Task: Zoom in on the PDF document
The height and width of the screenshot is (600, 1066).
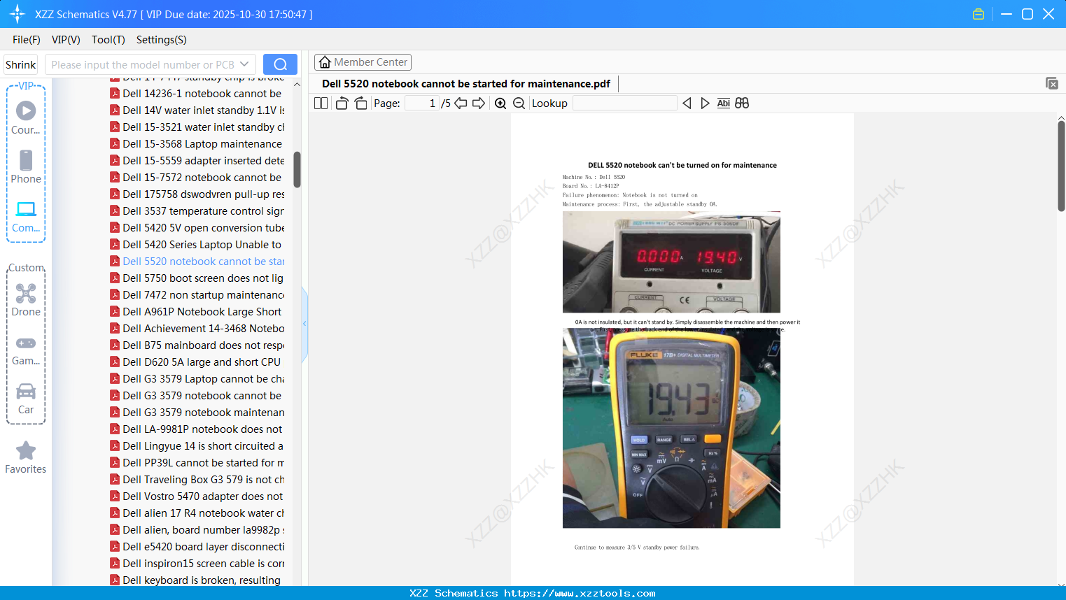Action: click(x=500, y=103)
